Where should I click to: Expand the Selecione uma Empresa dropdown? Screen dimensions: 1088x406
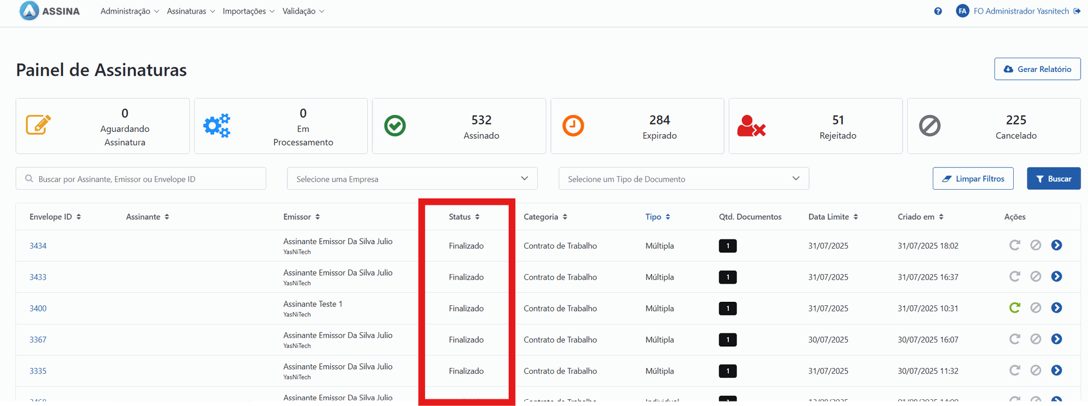[412, 179]
